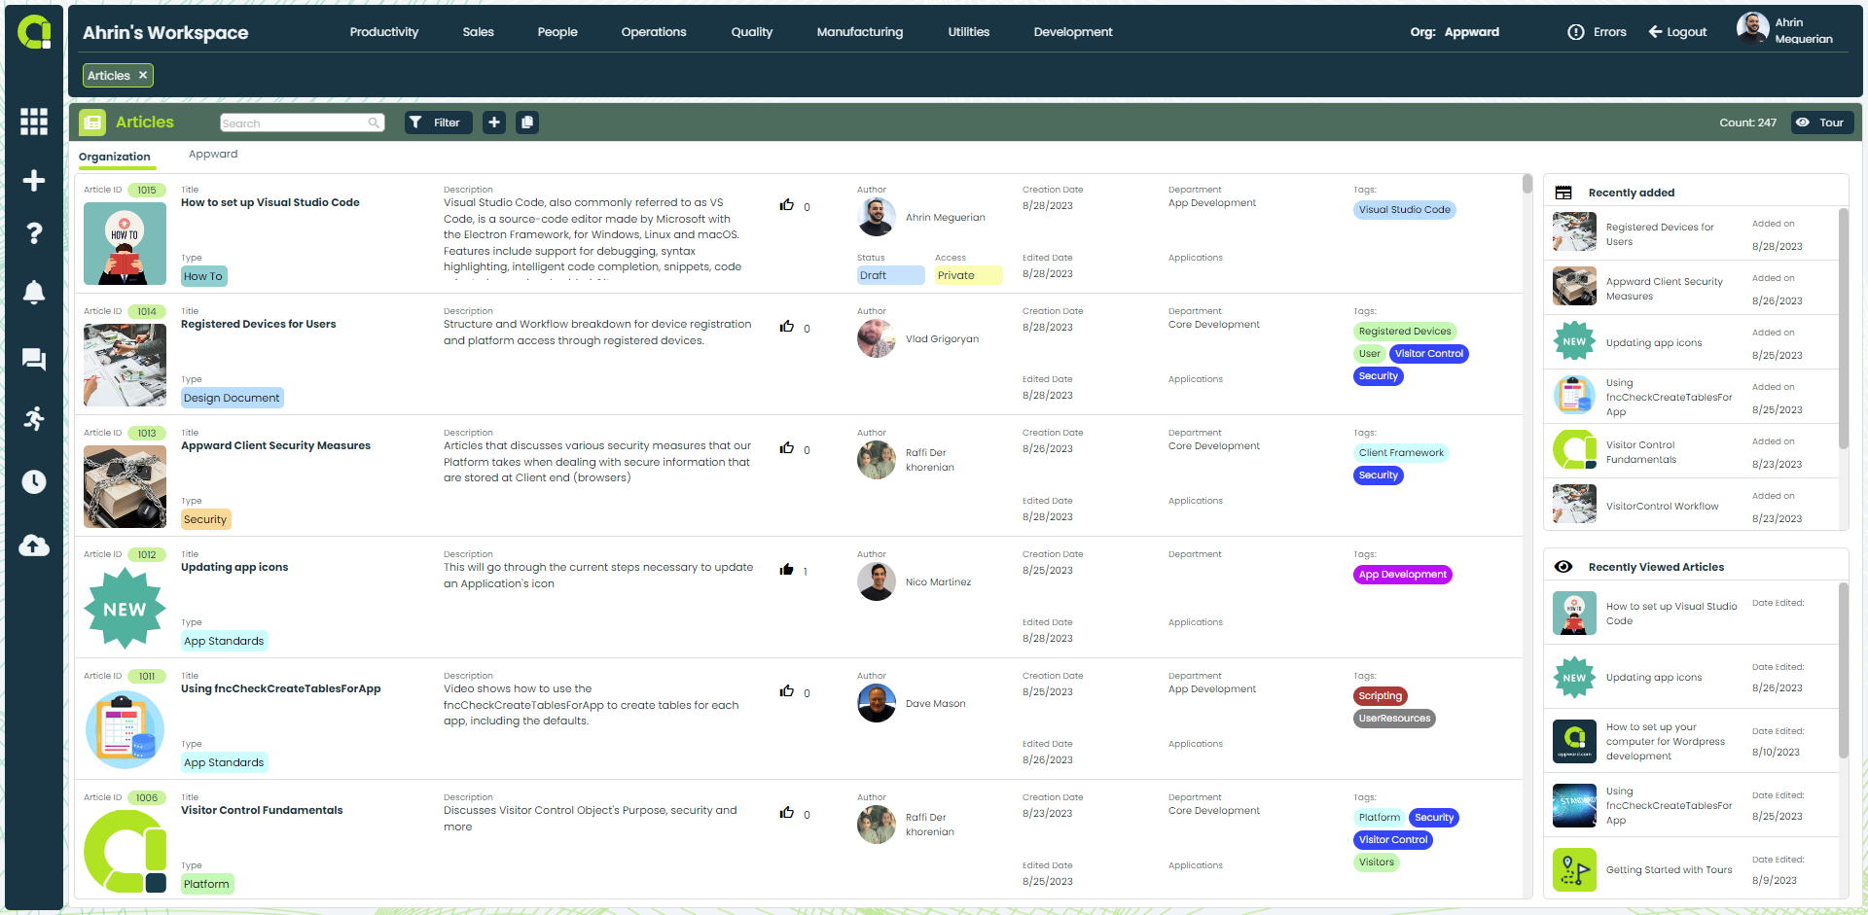Screen dimensions: 1868x915
Task: Click the Design Document type tag
Action: click(232, 398)
